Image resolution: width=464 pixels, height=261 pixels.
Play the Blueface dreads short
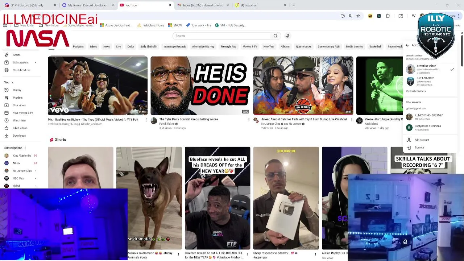pos(217,198)
